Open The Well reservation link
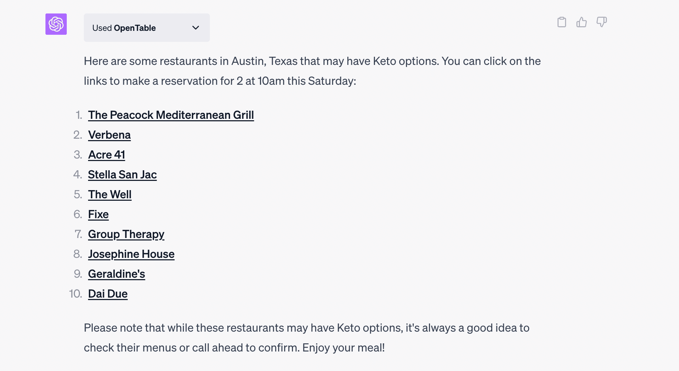679x371 pixels. [110, 194]
